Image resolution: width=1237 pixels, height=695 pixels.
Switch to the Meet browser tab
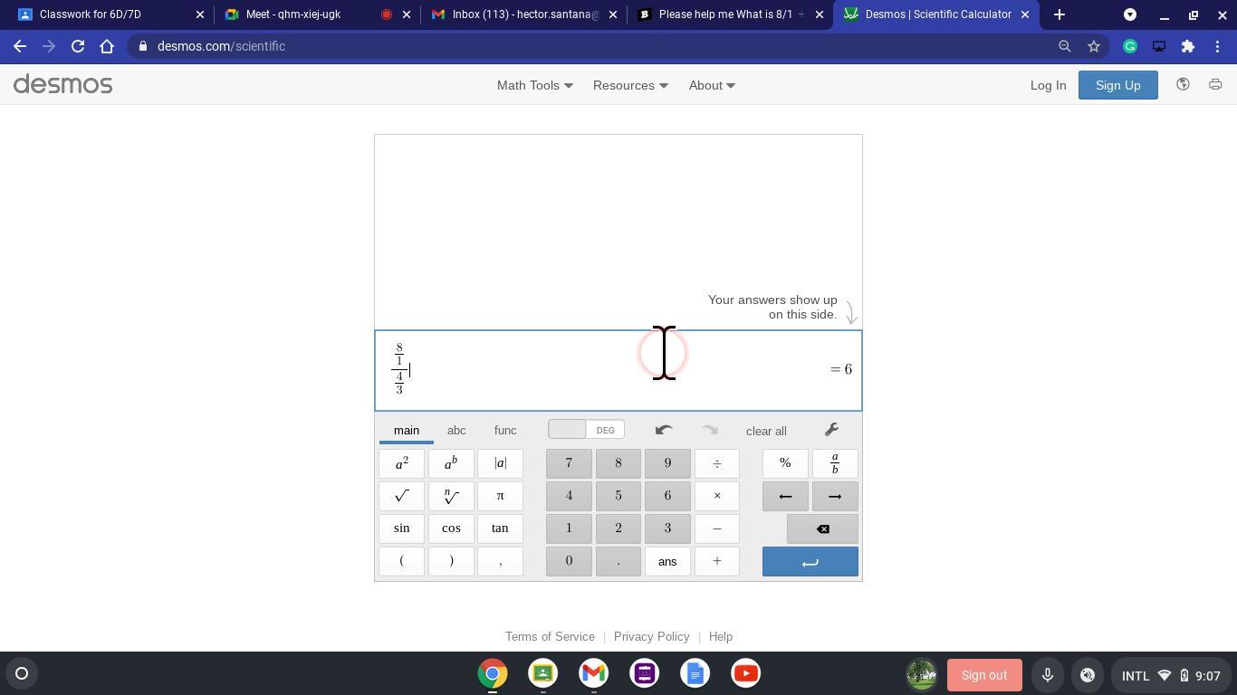click(315, 14)
